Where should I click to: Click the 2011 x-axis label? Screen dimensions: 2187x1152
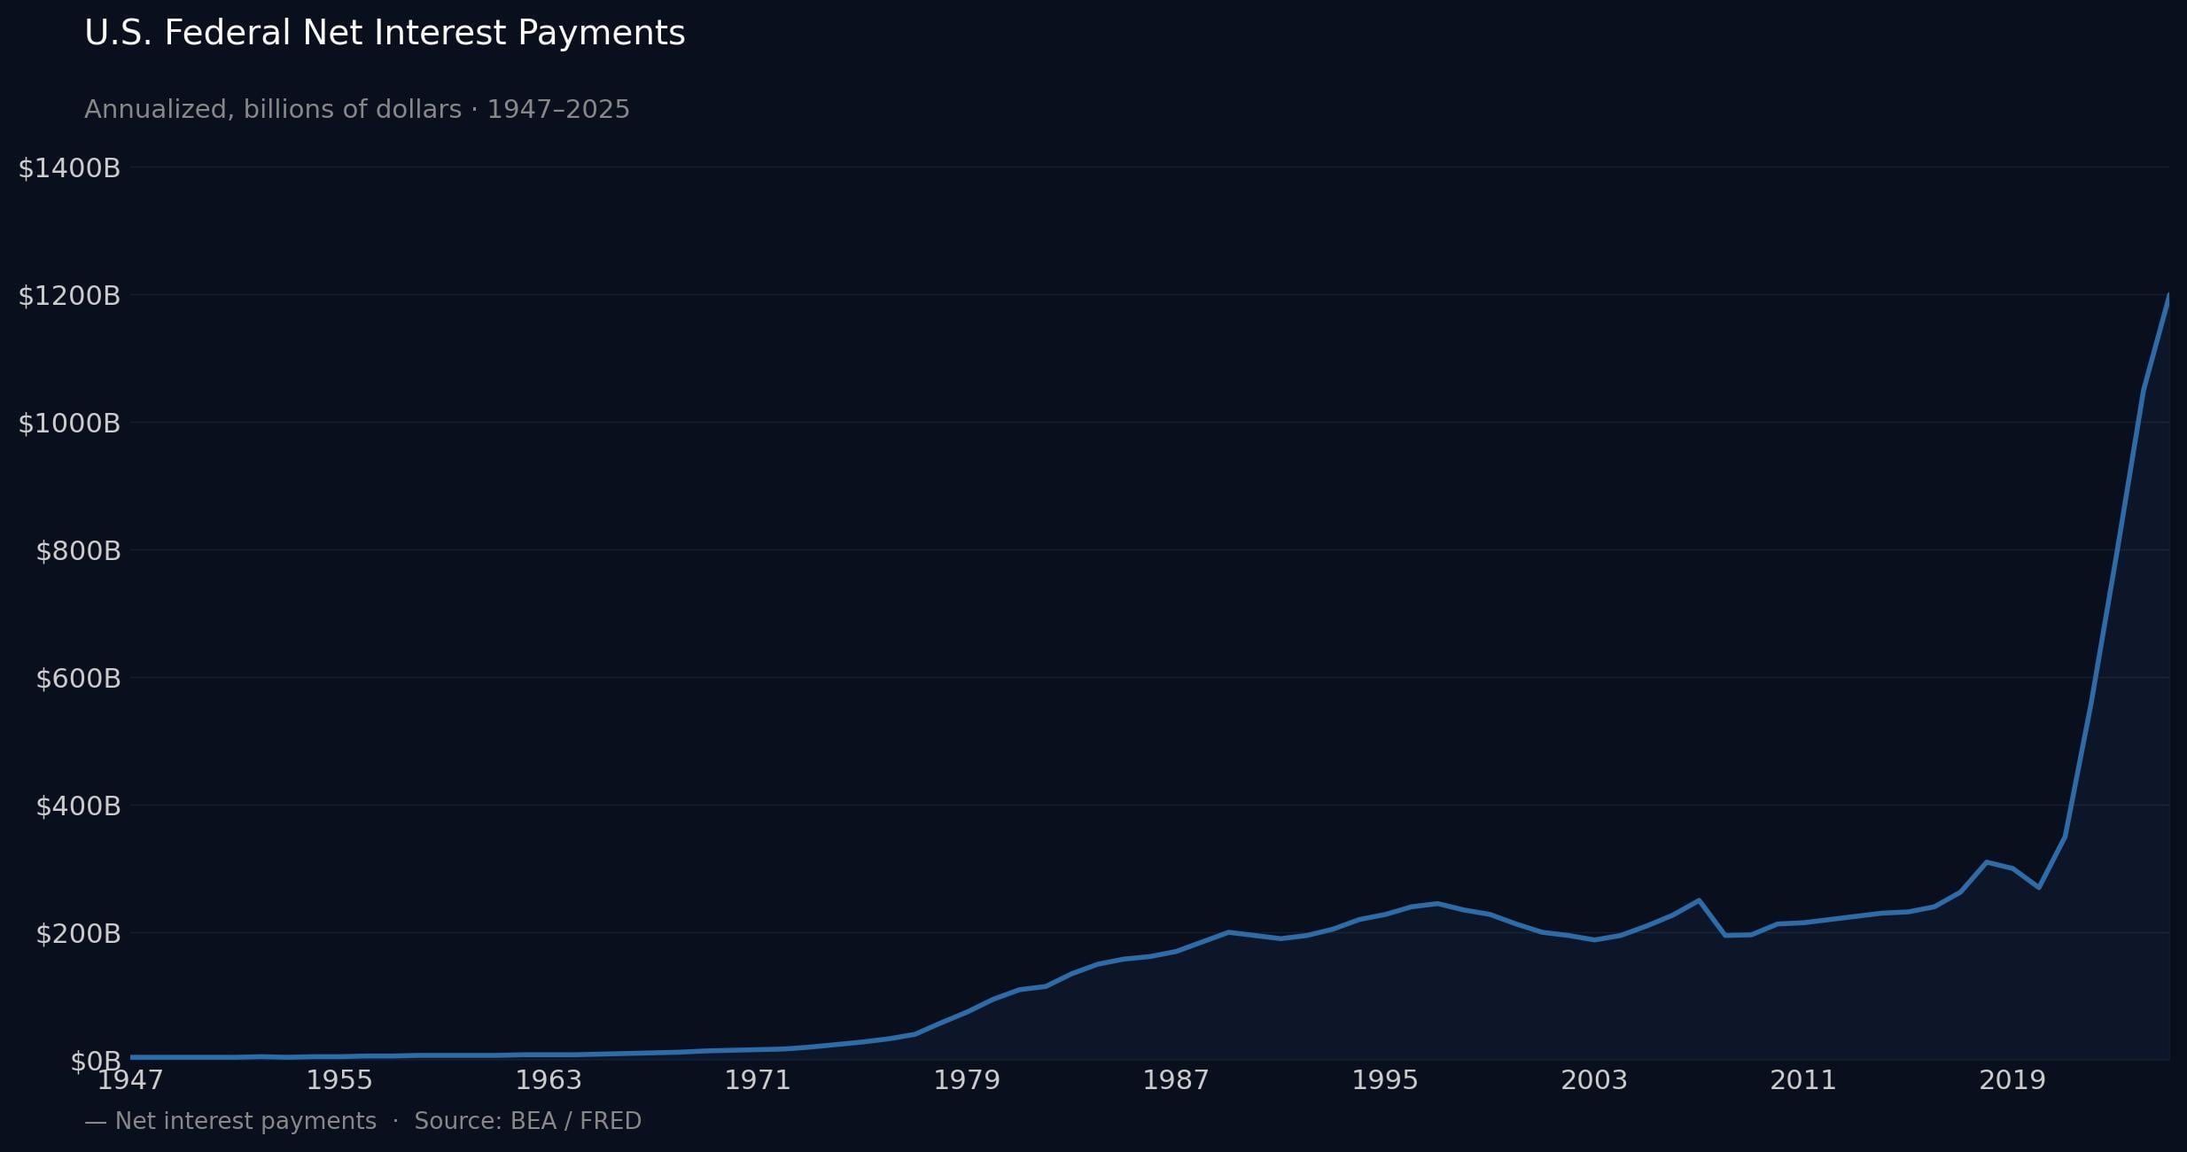(x=1803, y=1080)
